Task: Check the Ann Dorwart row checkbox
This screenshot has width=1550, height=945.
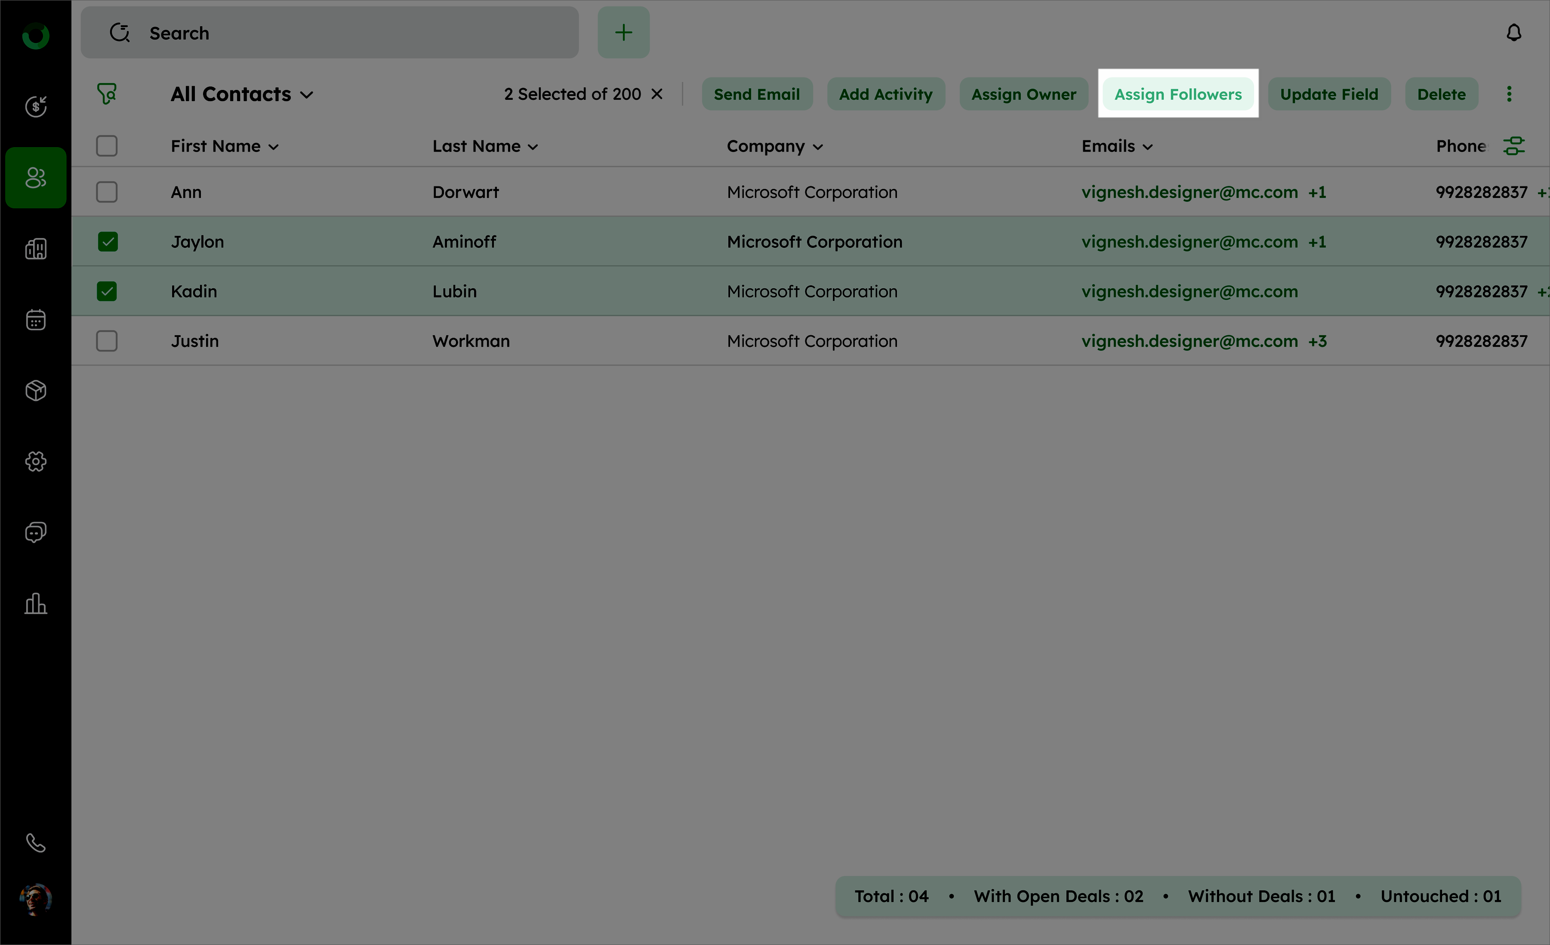Action: (x=107, y=192)
